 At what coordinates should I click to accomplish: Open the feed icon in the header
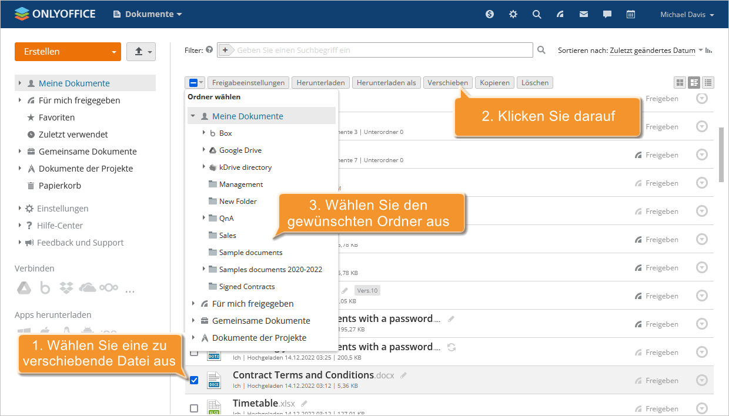[560, 14]
